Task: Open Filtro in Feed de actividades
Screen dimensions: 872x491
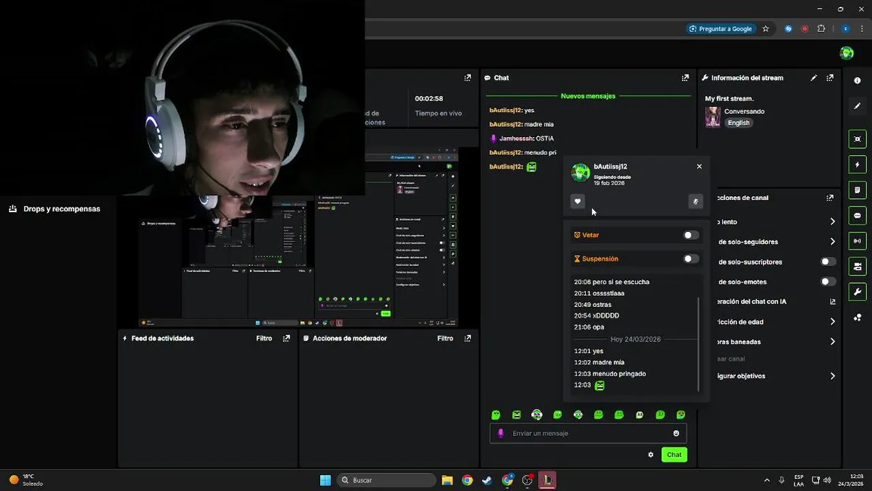Action: tap(264, 338)
